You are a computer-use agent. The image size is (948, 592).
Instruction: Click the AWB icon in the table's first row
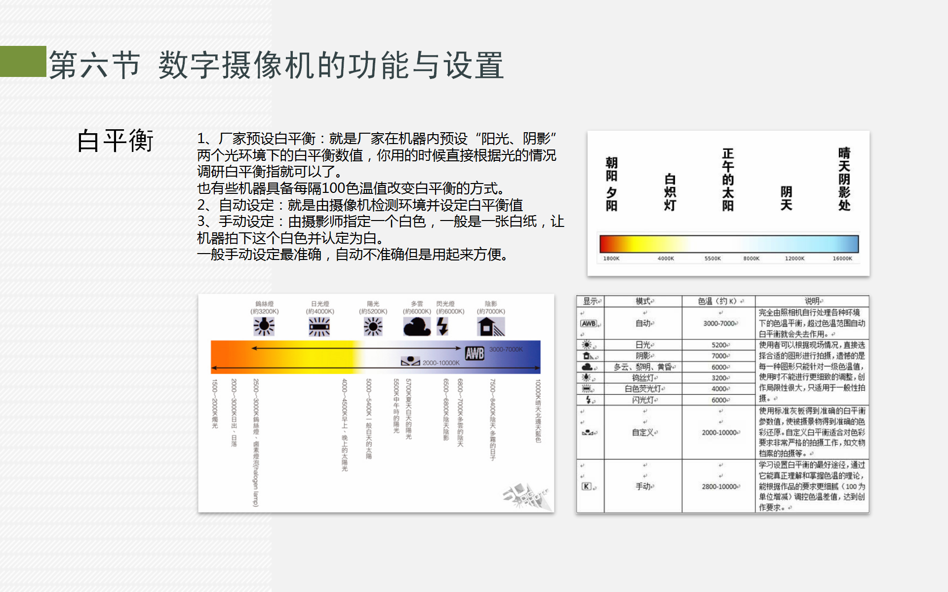(589, 324)
